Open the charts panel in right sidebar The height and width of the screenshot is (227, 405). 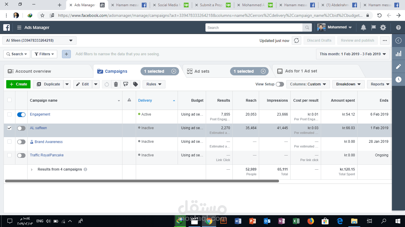coord(398,53)
